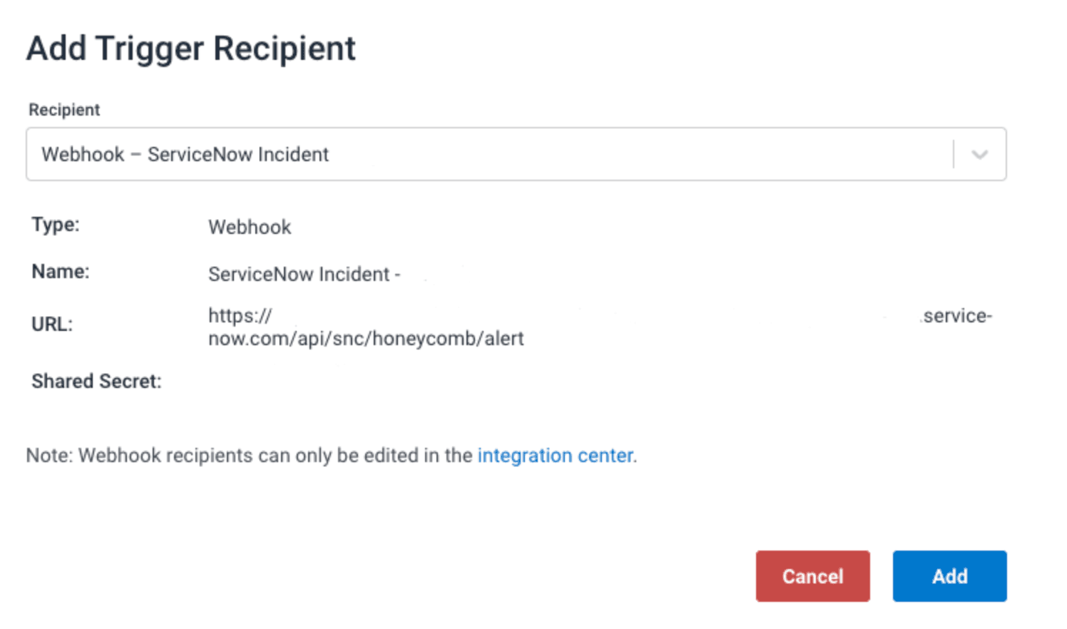Click the Recipient field label
Screen dimensions: 1067x629
[x=64, y=110]
